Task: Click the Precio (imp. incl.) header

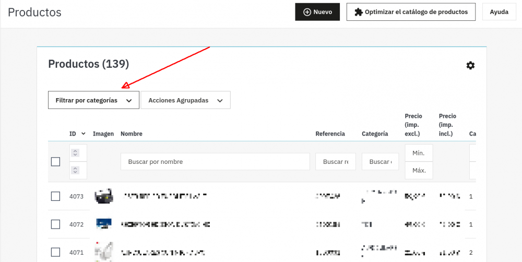Action: pyautogui.click(x=447, y=125)
